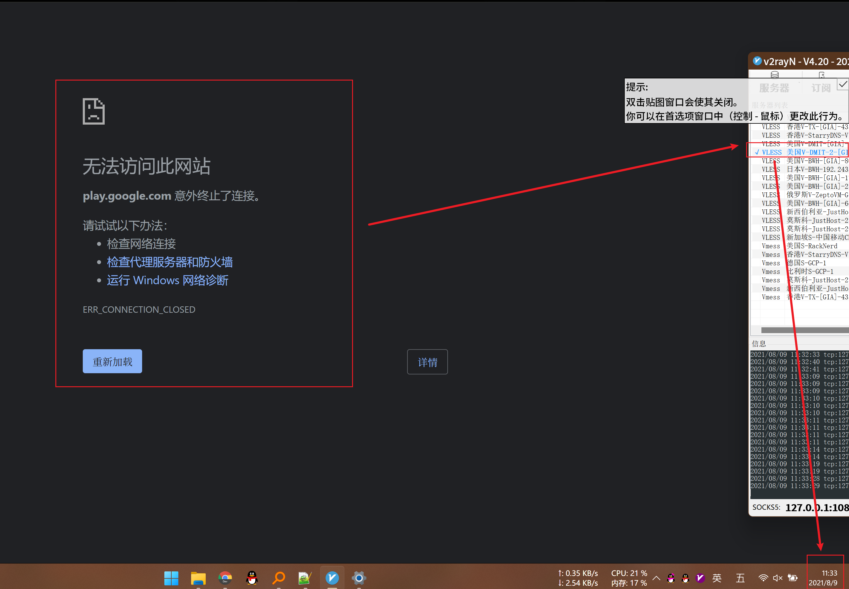The image size is (849, 589).
Task: Launch v2rayN from the taskbar
Action: 332,577
